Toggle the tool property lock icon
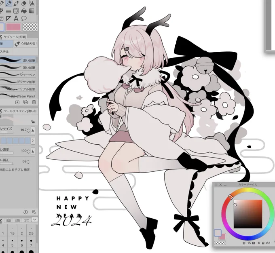Image resolution: width=275 pixels, height=253 pixels. point(33,121)
